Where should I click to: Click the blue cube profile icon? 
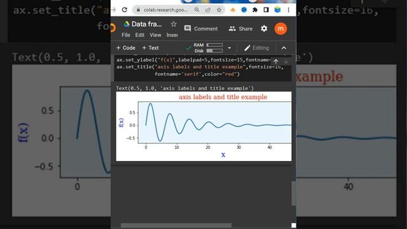pyautogui.click(x=277, y=10)
